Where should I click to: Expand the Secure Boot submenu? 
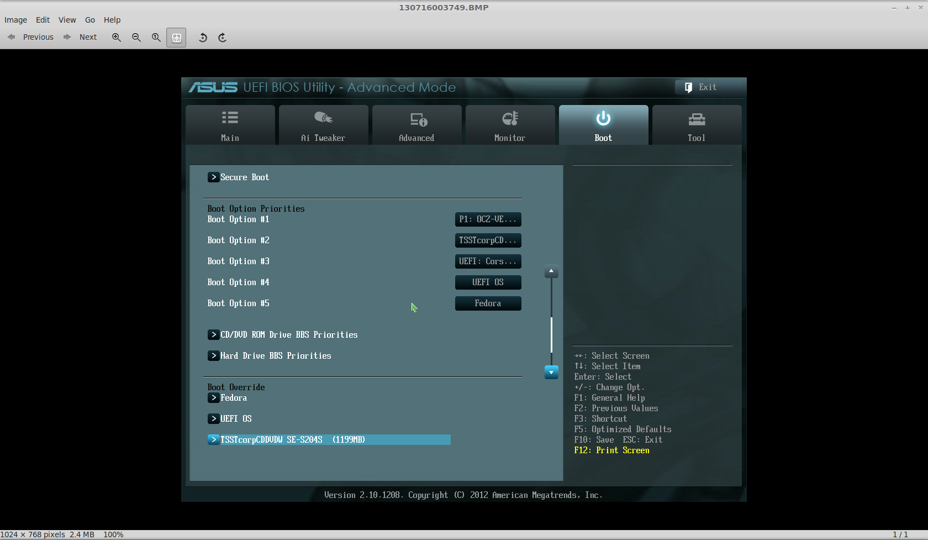239,177
